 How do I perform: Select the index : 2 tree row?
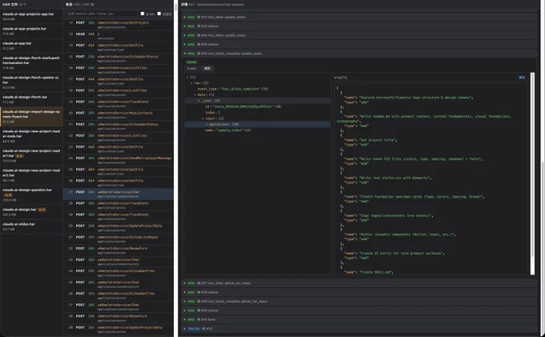pos(257,112)
